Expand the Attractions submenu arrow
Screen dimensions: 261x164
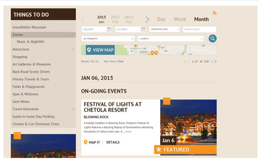[73, 49]
